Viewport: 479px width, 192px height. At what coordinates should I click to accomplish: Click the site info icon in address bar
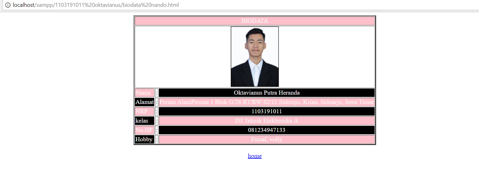pyautogui.click(x=8, y=5)
